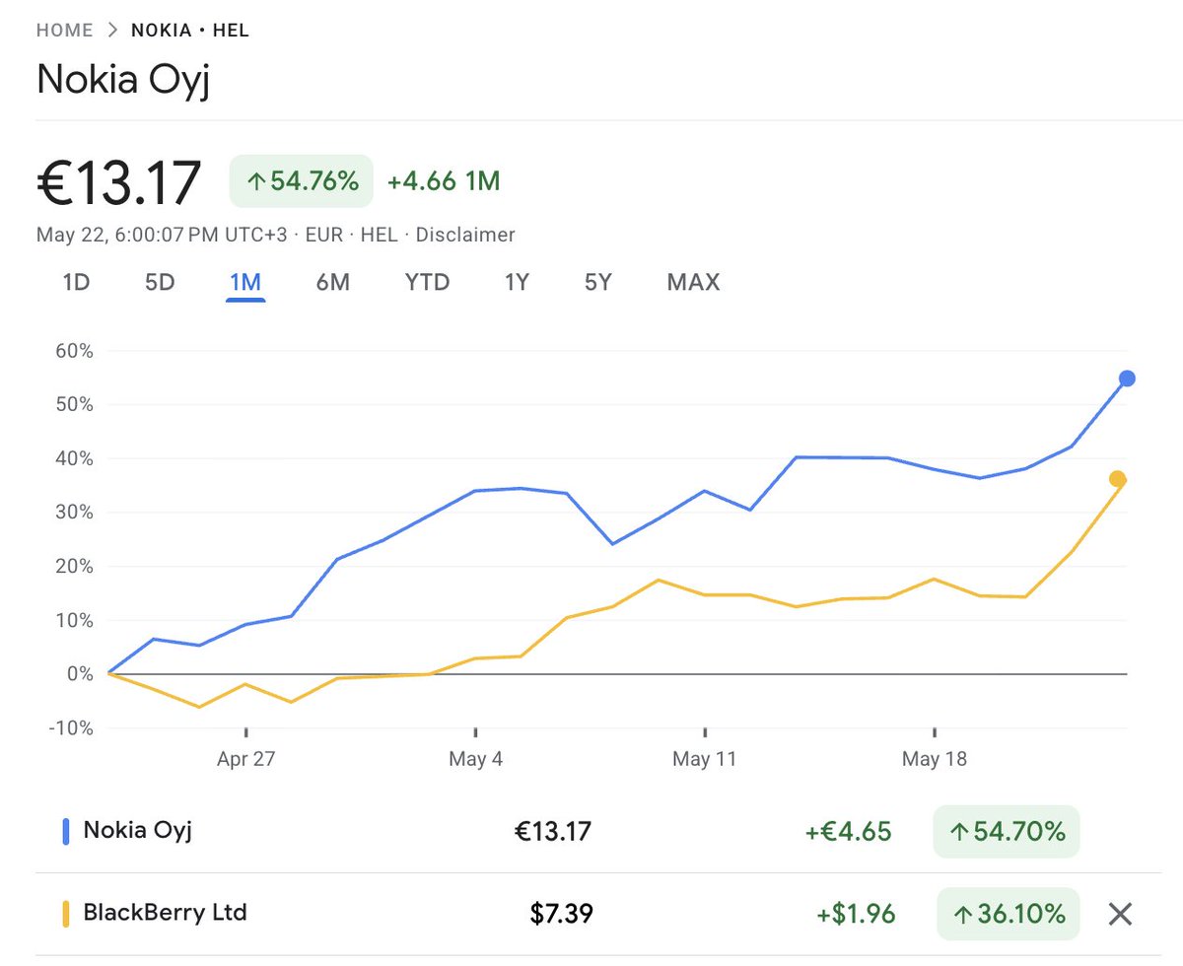This screenshot has width=1183, height=966.
Task: Click the €13.17 value in Nokia row
Action: (553, 832)
